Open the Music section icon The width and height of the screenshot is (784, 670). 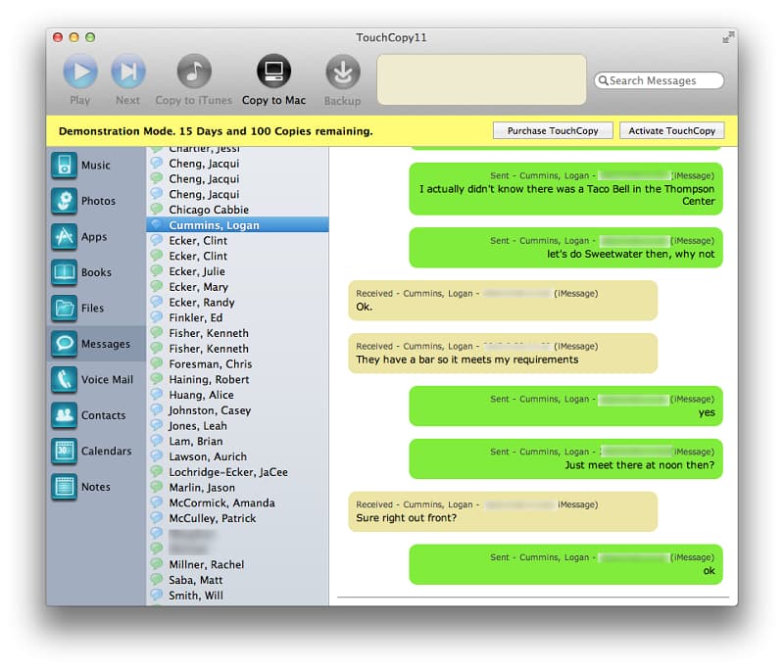click(x=64, y=166)
